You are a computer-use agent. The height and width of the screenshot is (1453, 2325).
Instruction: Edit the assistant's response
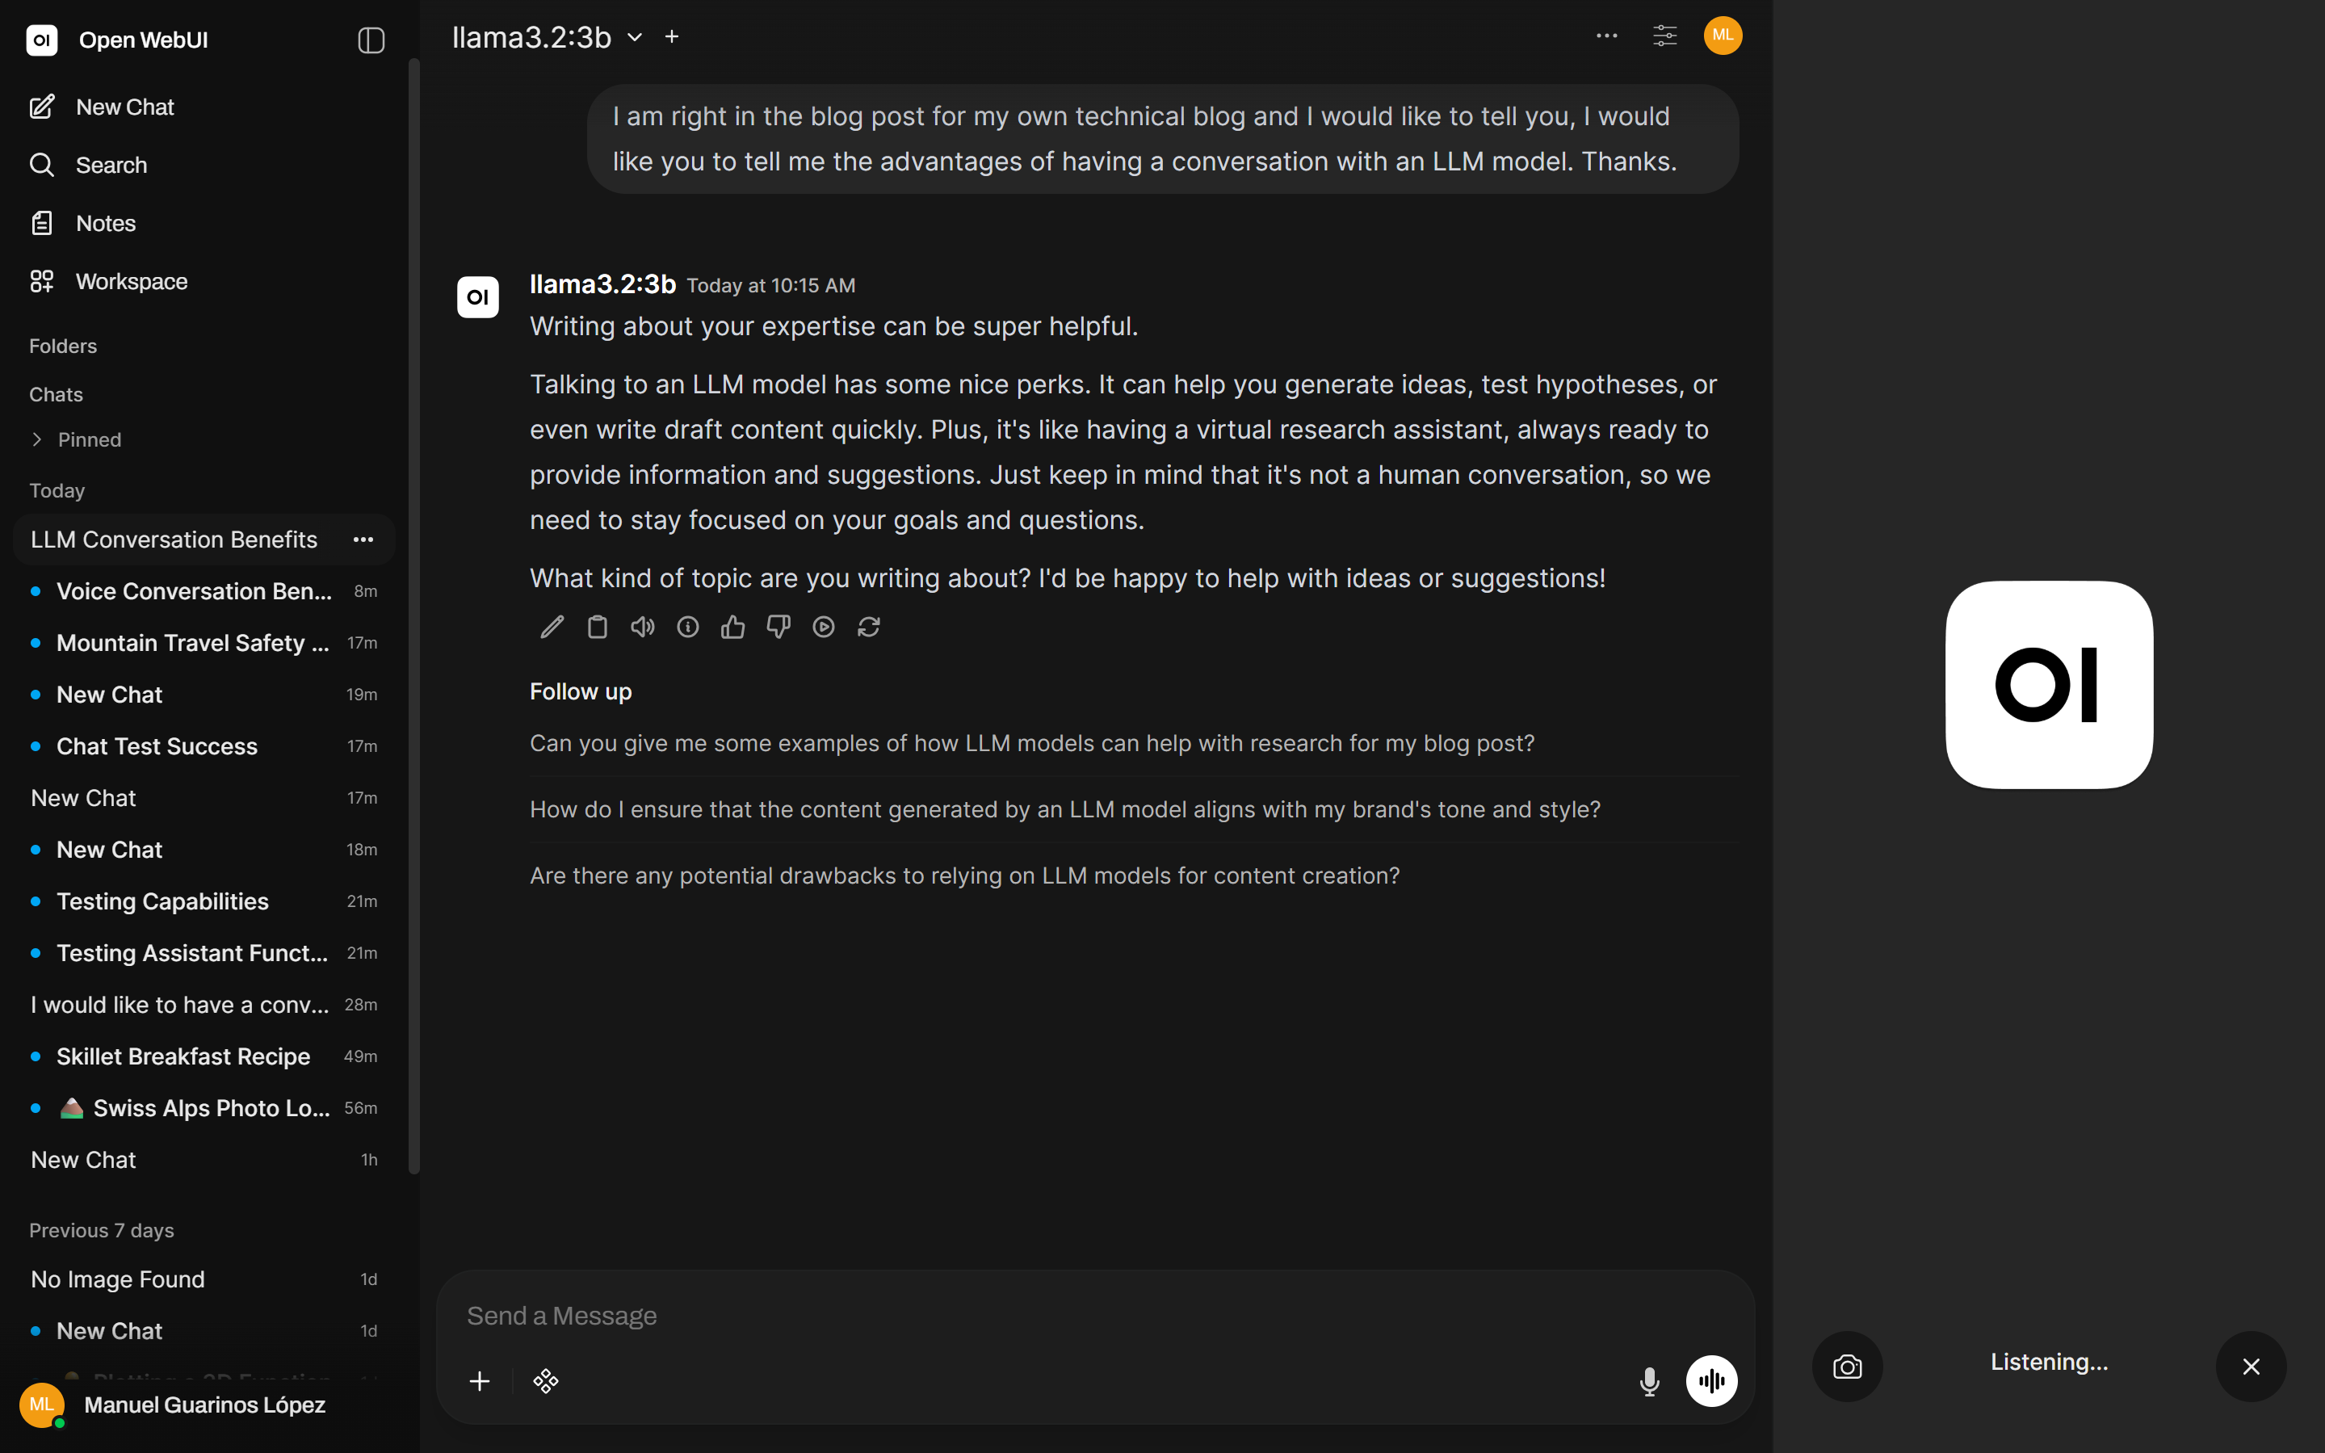tap(551, 626)
